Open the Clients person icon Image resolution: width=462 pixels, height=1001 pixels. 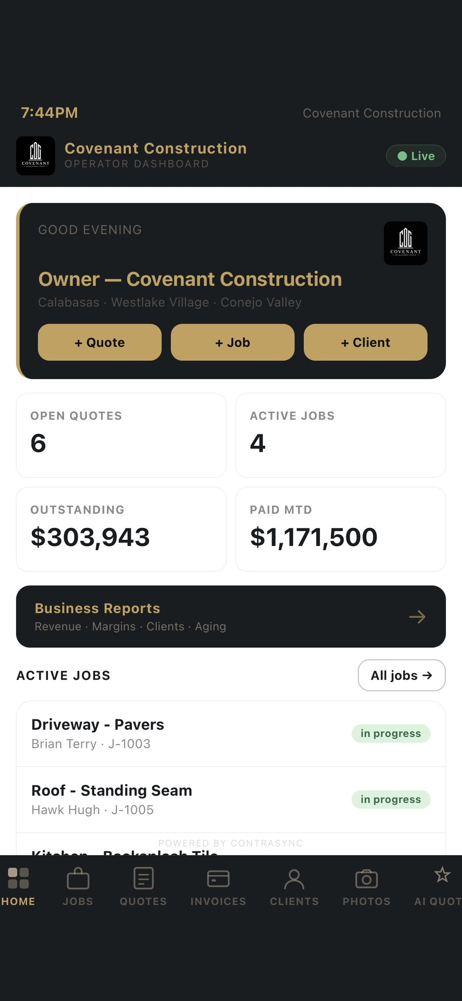point(294,879)
